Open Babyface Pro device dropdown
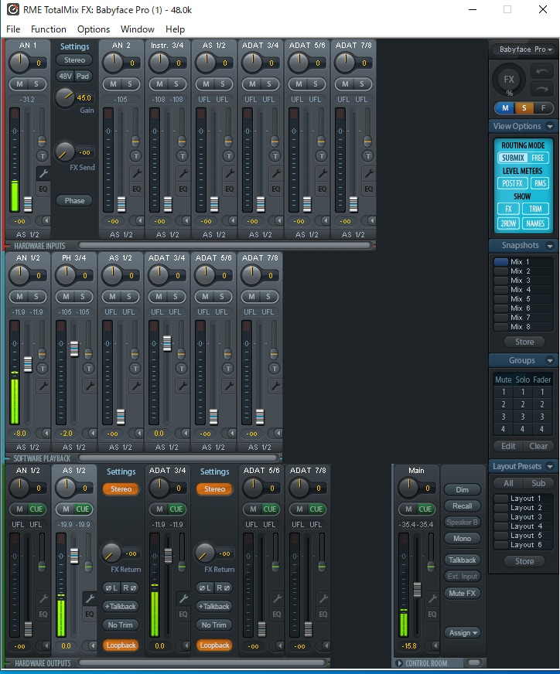This screenshot has width=560, height=674. click(x=524, y=49)
